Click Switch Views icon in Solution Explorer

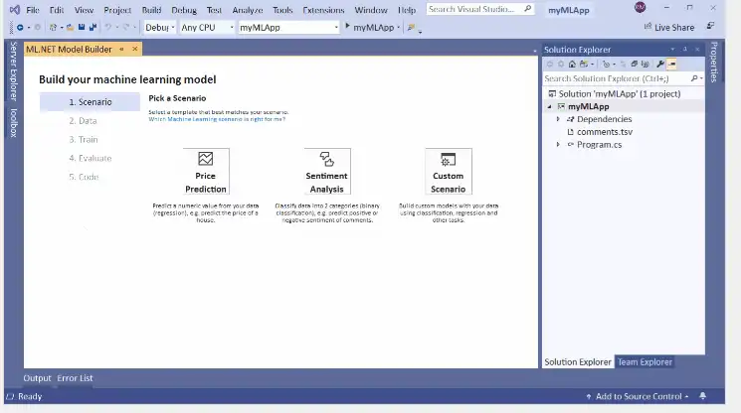584,65
